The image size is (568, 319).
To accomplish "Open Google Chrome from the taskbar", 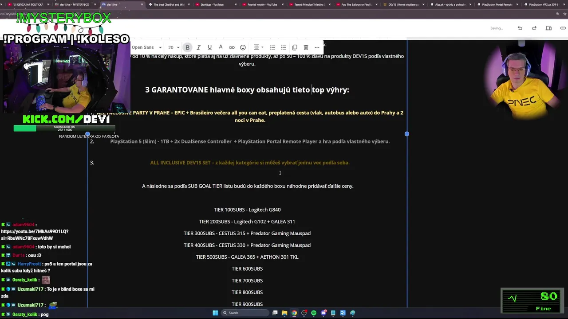I will pos(294,313).
